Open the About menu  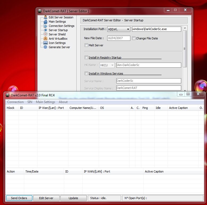pyautogui.click(x=63, y=102)
